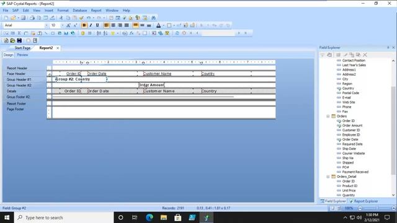
Task: Open the Database menu
Action: tap(80, 11)
